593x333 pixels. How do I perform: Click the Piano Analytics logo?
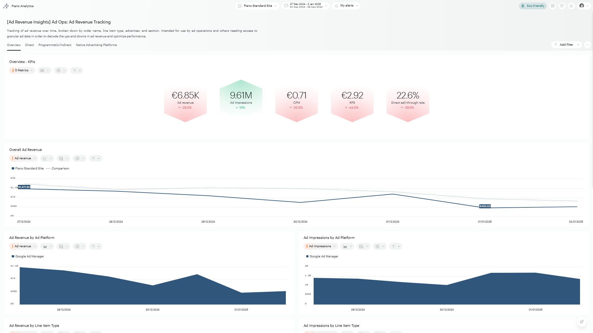(x=6, y=6)
